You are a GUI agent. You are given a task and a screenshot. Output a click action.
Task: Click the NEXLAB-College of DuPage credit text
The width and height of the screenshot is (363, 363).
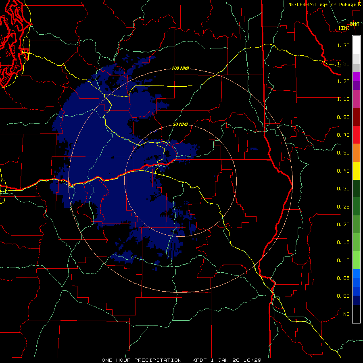click(322, 4)
